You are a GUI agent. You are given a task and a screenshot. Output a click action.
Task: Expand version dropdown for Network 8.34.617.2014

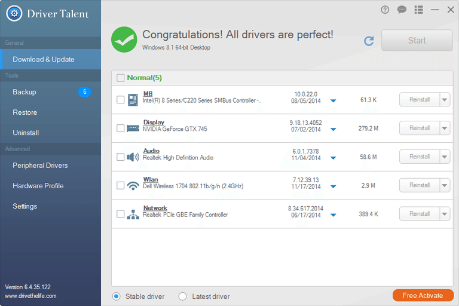(x=333, y=215)
